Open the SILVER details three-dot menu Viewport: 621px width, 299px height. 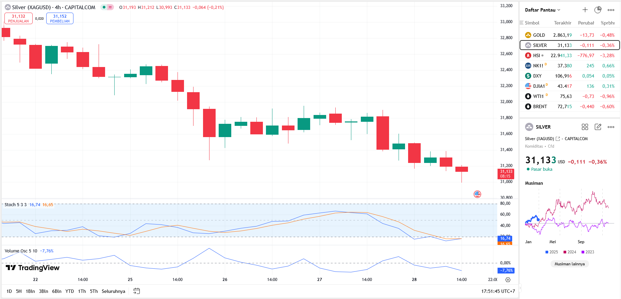611,127
